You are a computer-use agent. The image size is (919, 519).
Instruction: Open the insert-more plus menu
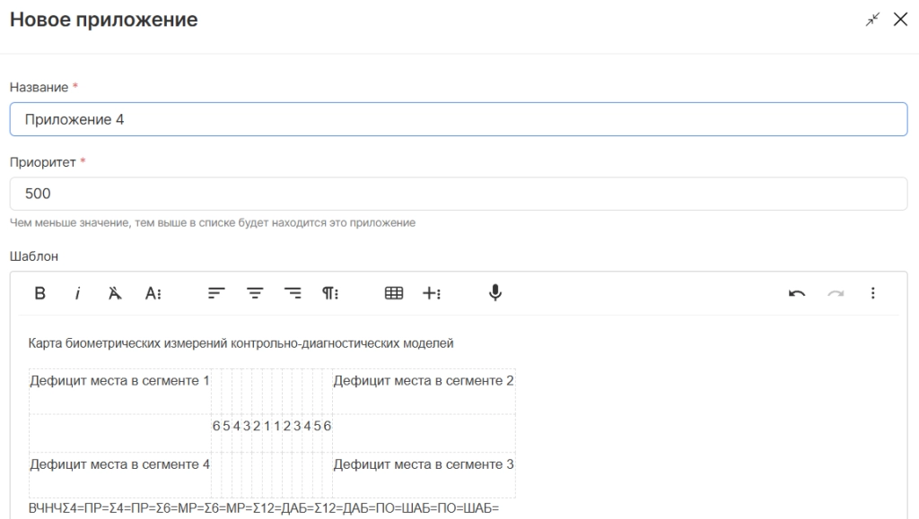point(432,293)
